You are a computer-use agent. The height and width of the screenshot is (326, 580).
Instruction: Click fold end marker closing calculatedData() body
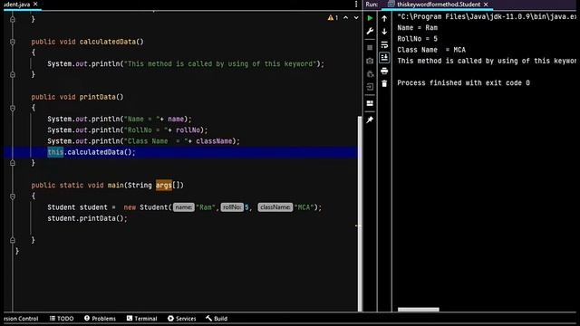pyautogui.click(x=13, y=74)
